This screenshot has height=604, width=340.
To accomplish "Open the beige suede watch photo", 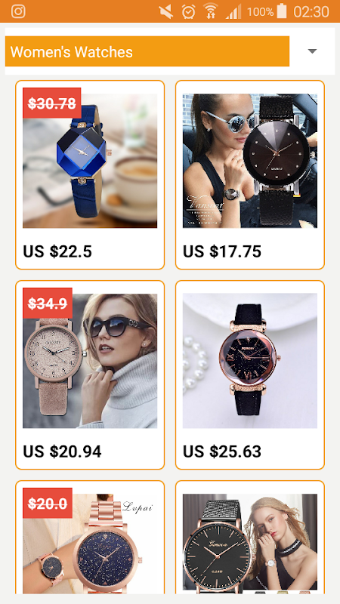I will tap(90, 361).
